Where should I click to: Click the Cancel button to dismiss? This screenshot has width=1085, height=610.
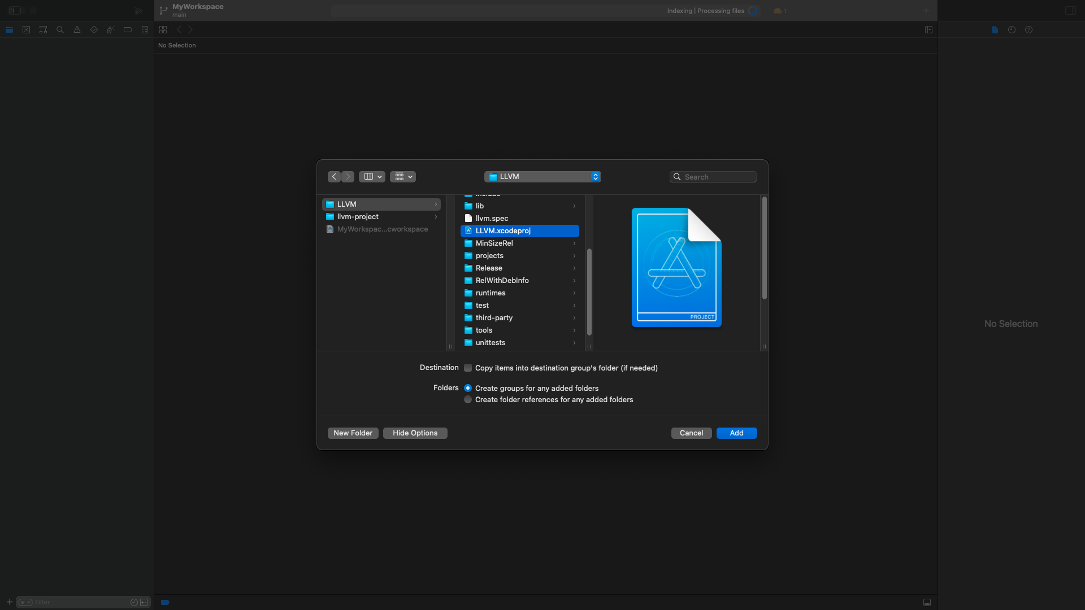coord(692,433)
